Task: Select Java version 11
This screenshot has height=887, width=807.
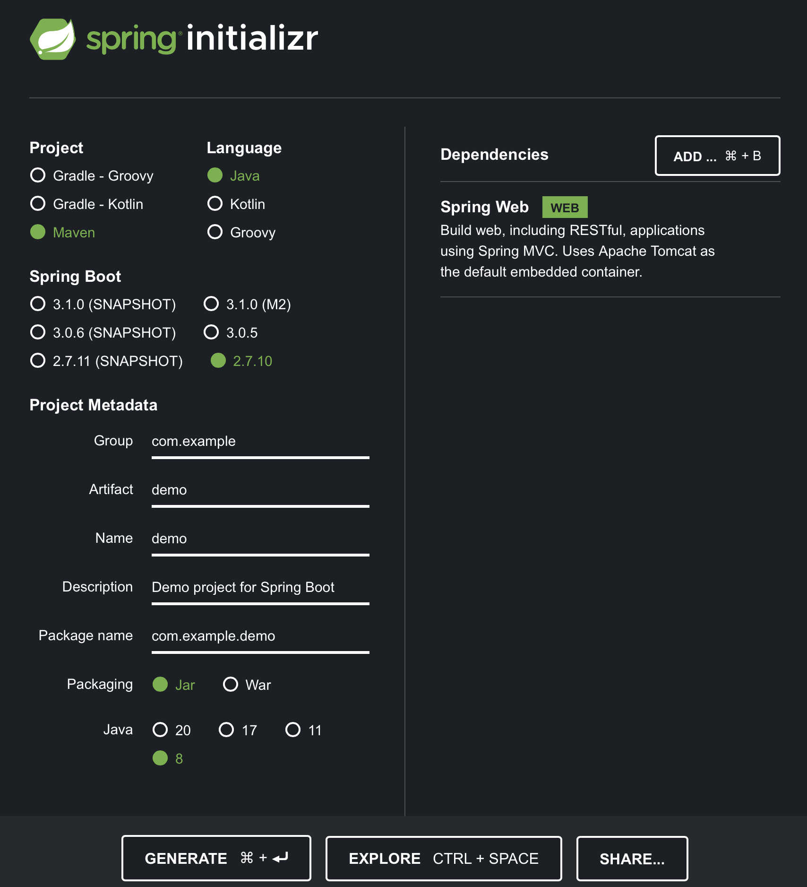Action: coord(304,730)
